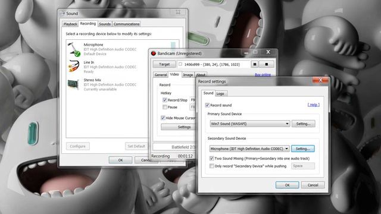381x214 pixels.
Task: Click the Sound window title icon
Action: [x=63, y=14]
